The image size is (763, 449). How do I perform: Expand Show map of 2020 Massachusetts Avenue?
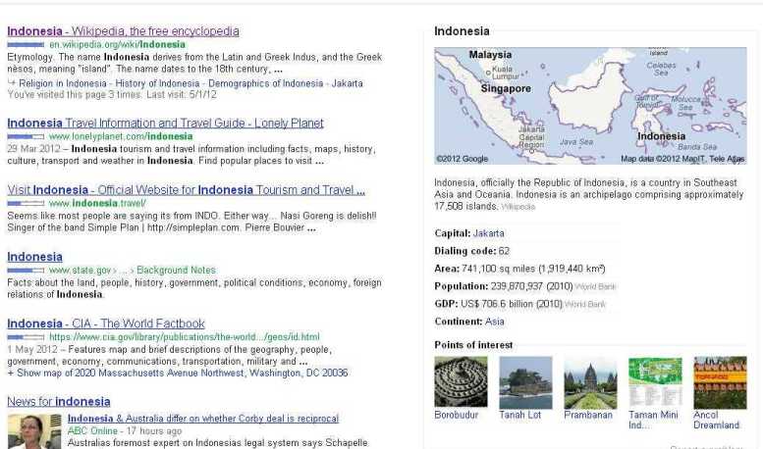click(x=178, y=374)
